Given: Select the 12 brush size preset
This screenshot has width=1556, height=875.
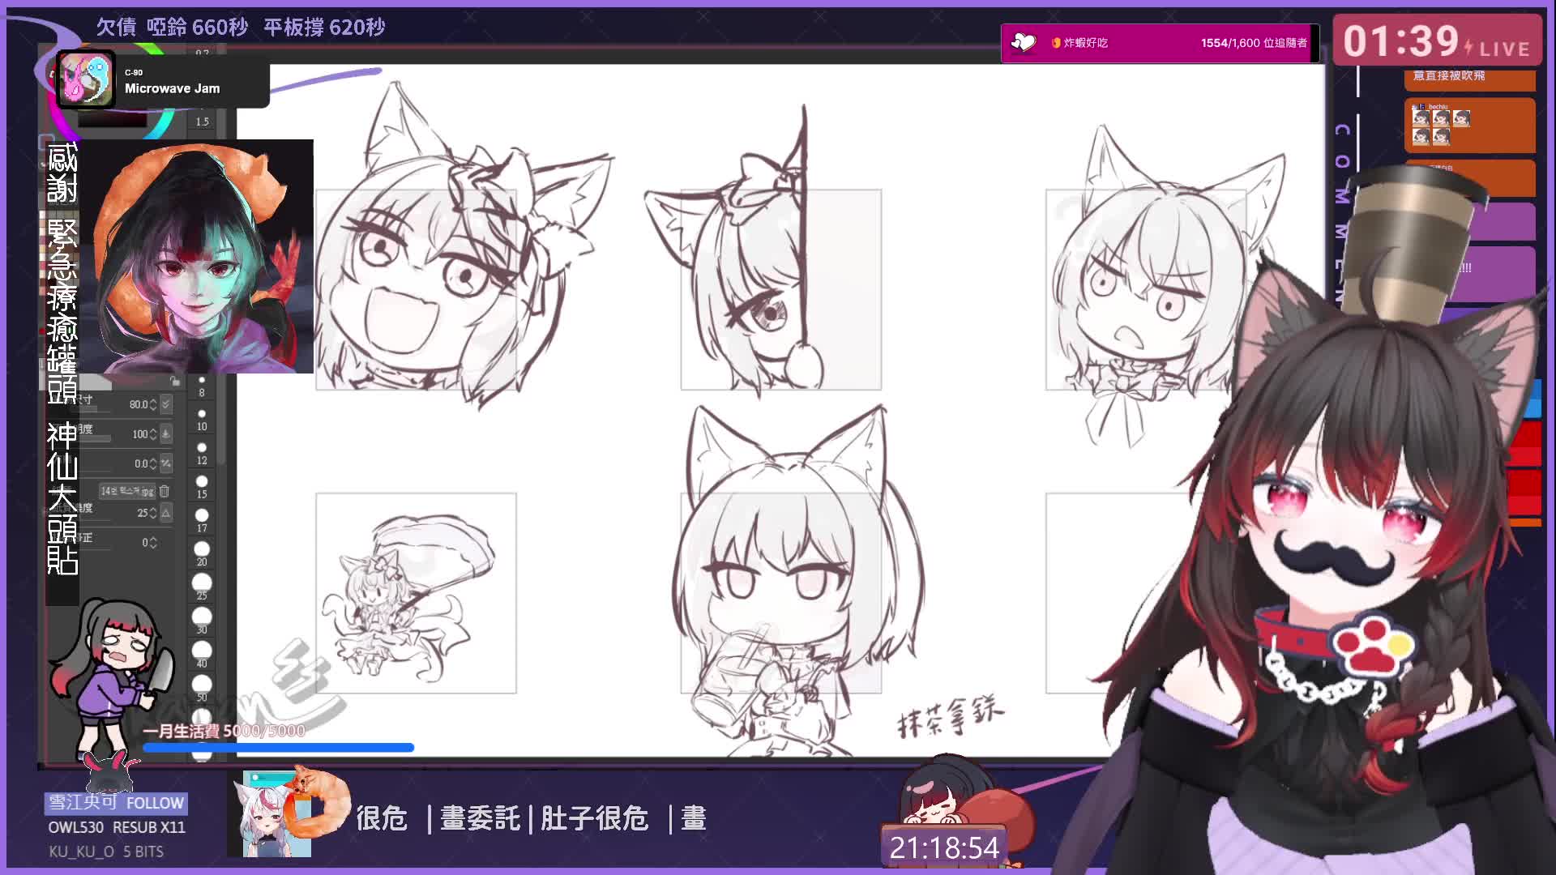Looking at the screenshot, I should coord(202,453).
